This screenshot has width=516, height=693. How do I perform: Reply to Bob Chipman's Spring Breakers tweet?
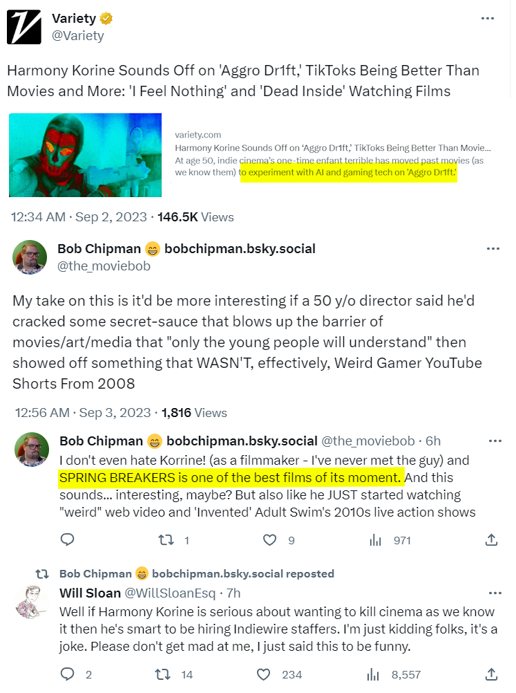pyautogui.click(x=67, y=540)
